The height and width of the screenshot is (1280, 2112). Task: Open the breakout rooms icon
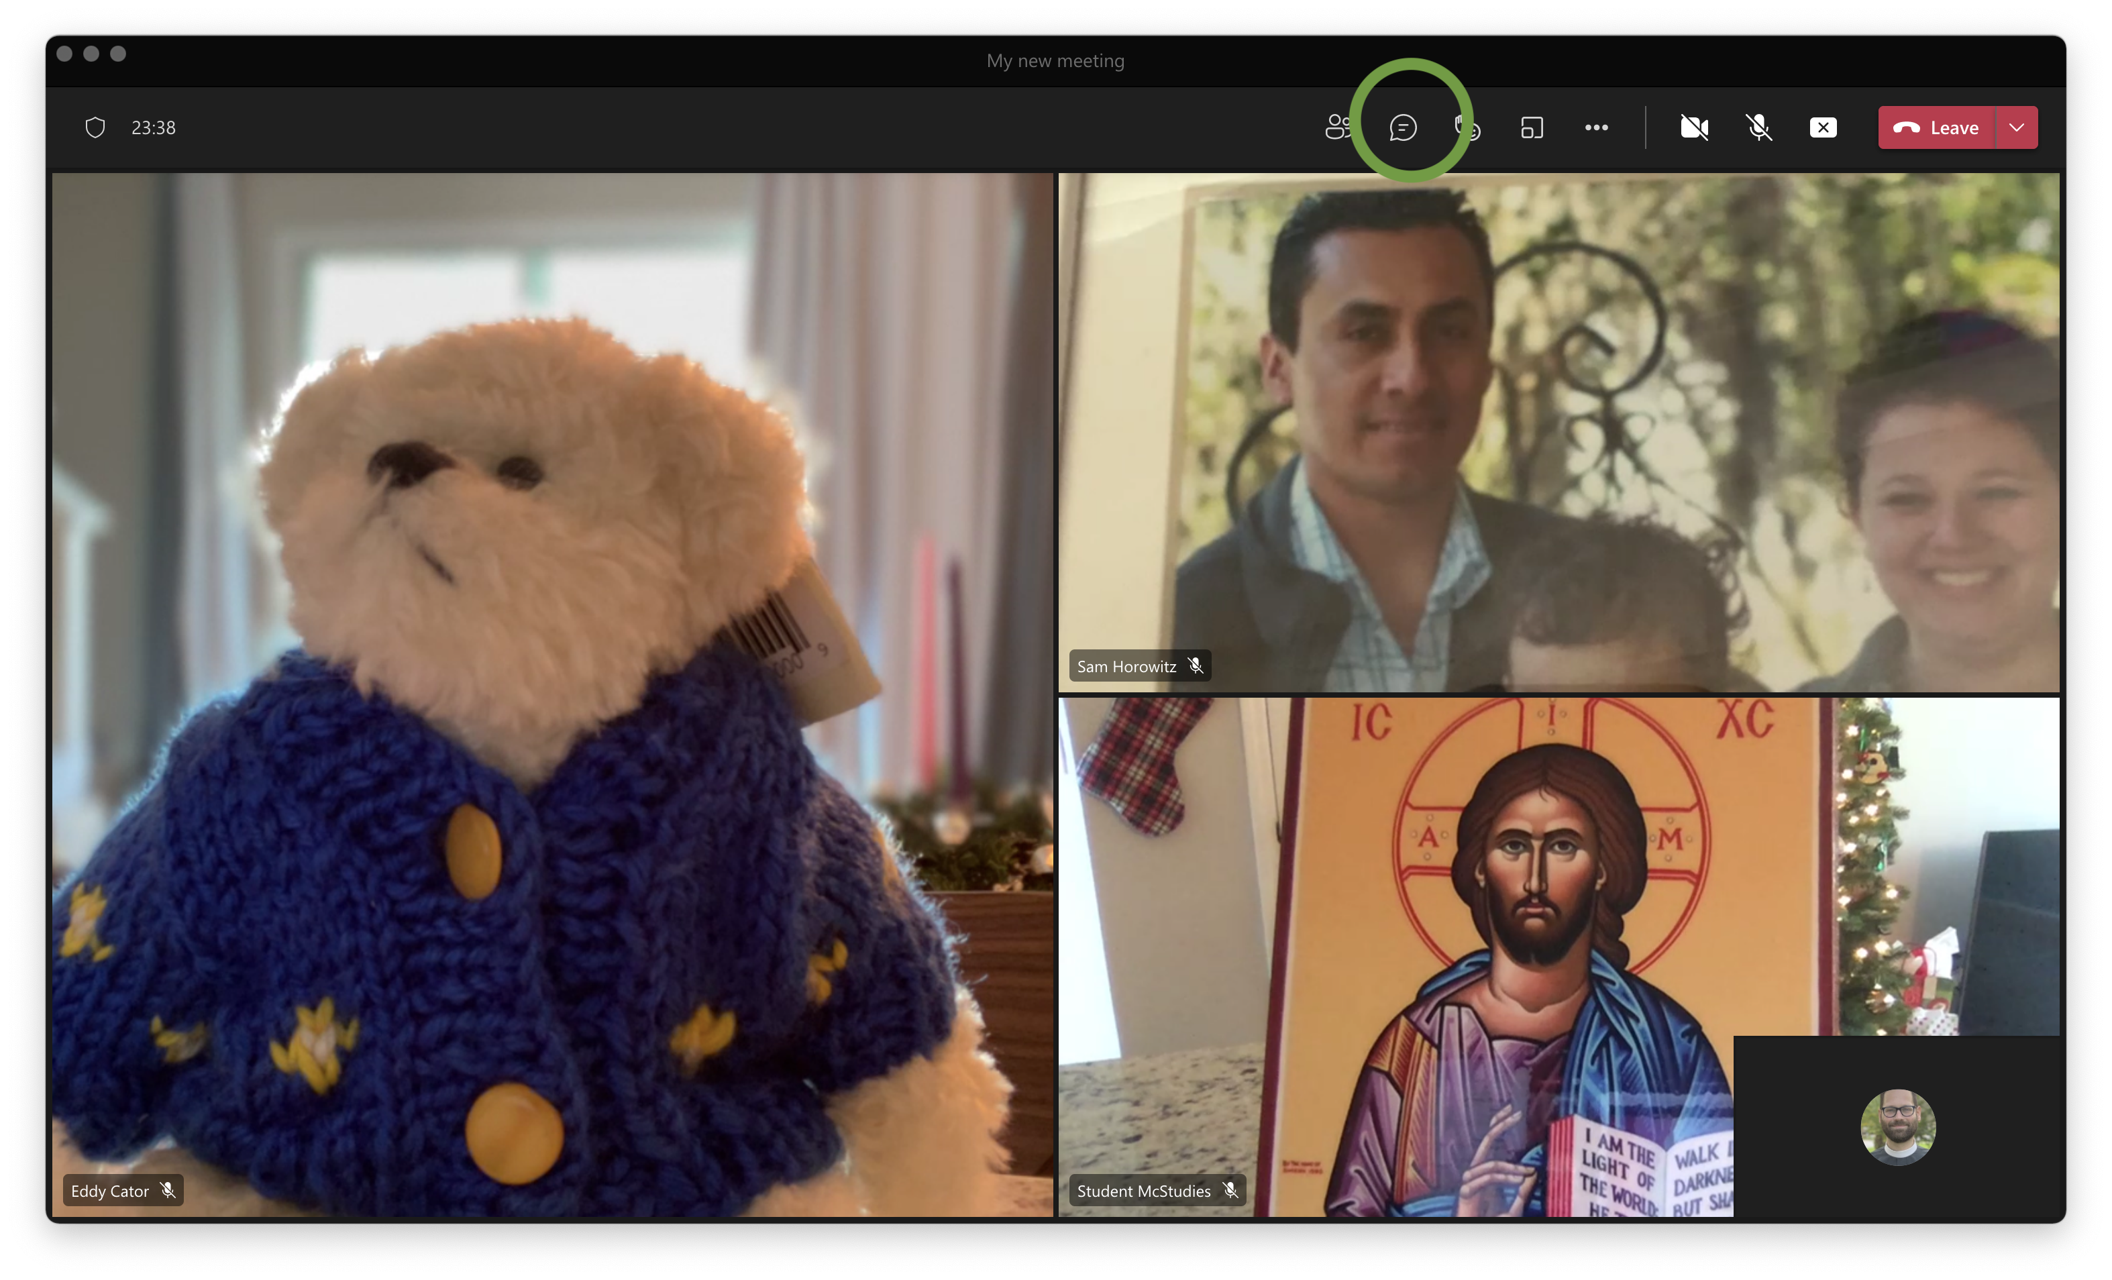point(1532,127)
